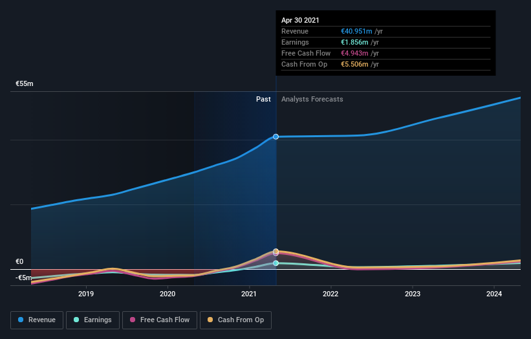Click the €1.856m earnings value
The image size is (531, 339).
(354, 42)
